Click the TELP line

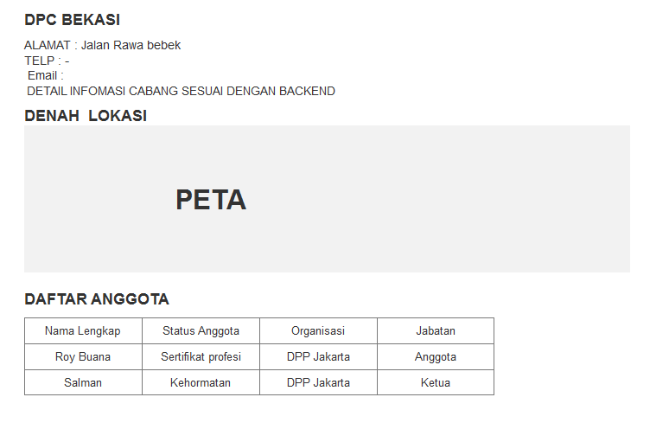[x=47, y=61]
